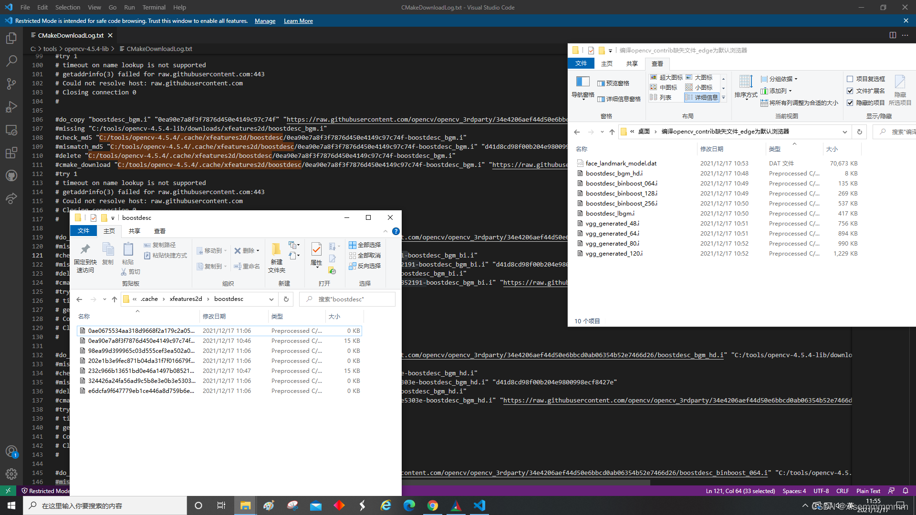This screenshot has height=515, width=916.
Task: Click Invert selection in the boostdesc ribbon
Action: [x=364, y=266]
